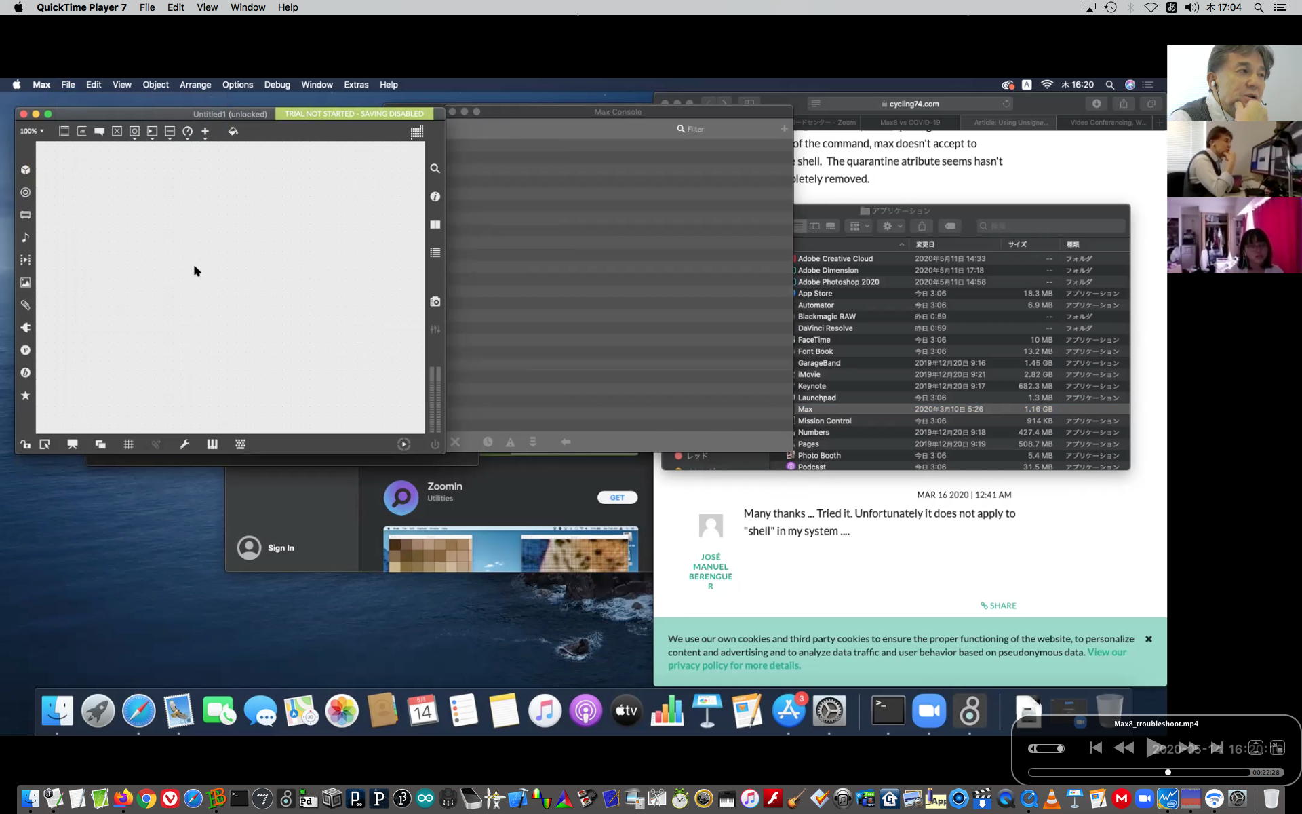Click the paint bucket format icon
The height and width of the screenshot is (814, 1302).
(233, 131)
